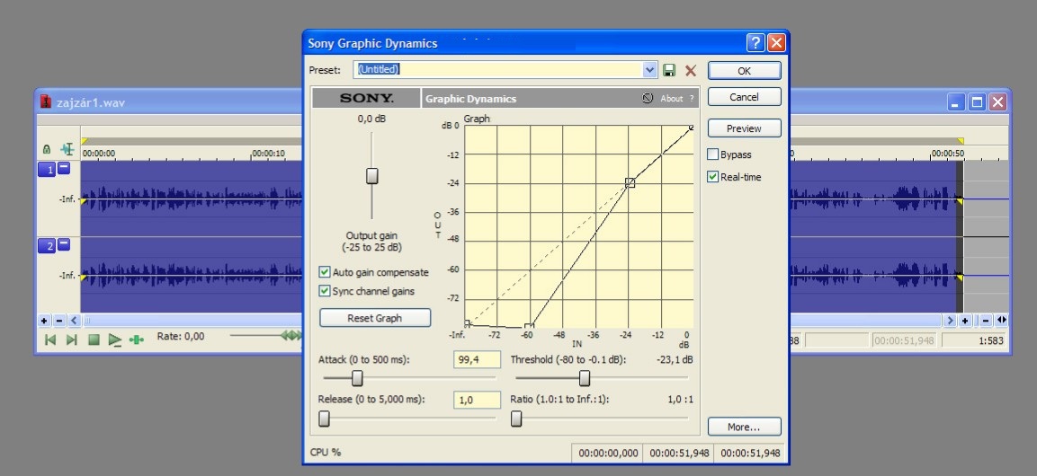Click the Preview button
This screenshot has width=1037, height=476.
point(744,128)
